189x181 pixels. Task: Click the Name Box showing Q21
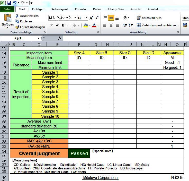tap(18, 38)
